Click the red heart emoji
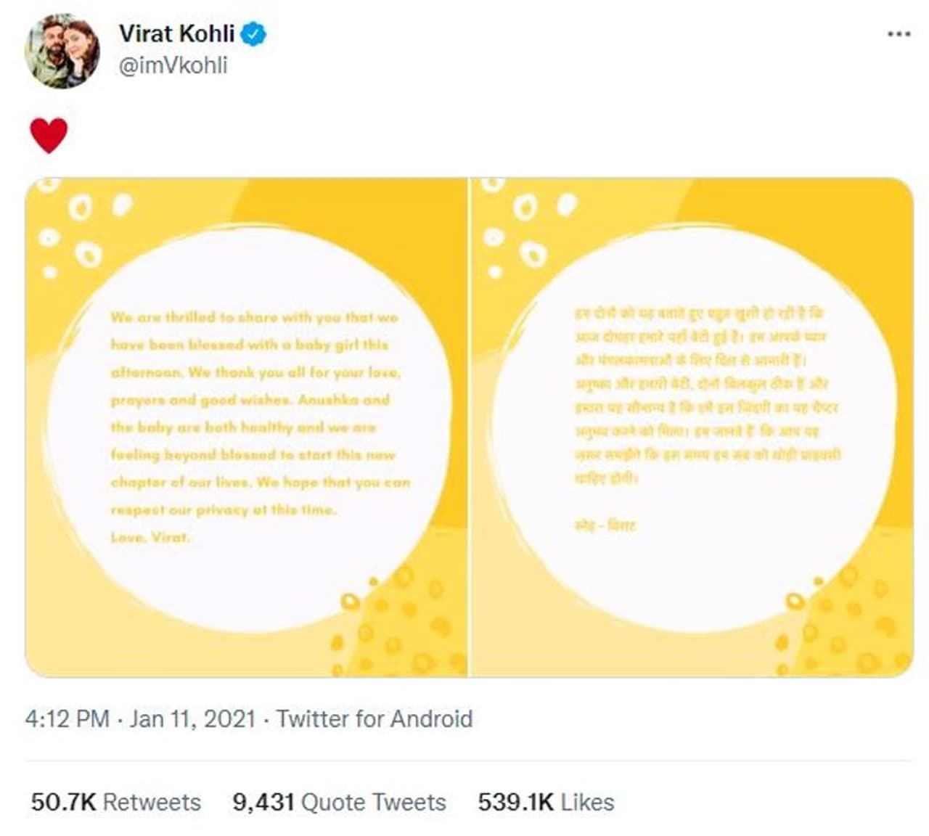 click(x=49, y=136)
